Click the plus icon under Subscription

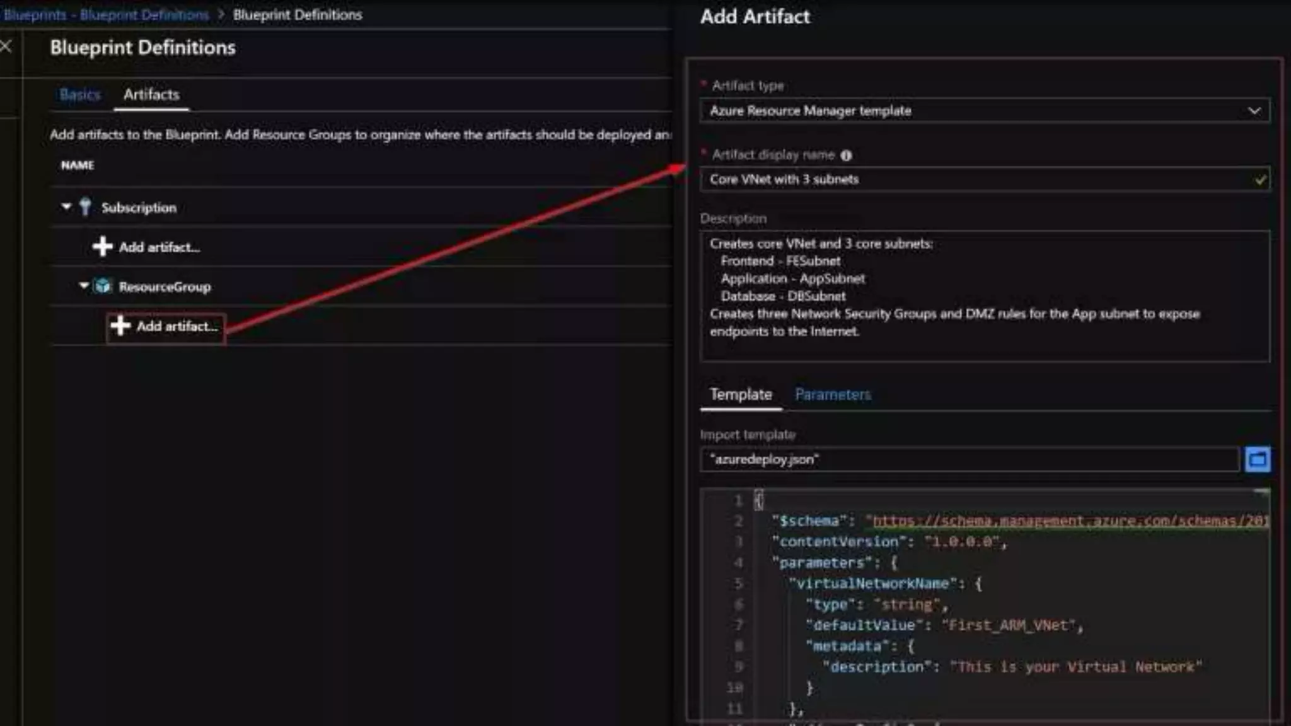[x=102, y=247]
